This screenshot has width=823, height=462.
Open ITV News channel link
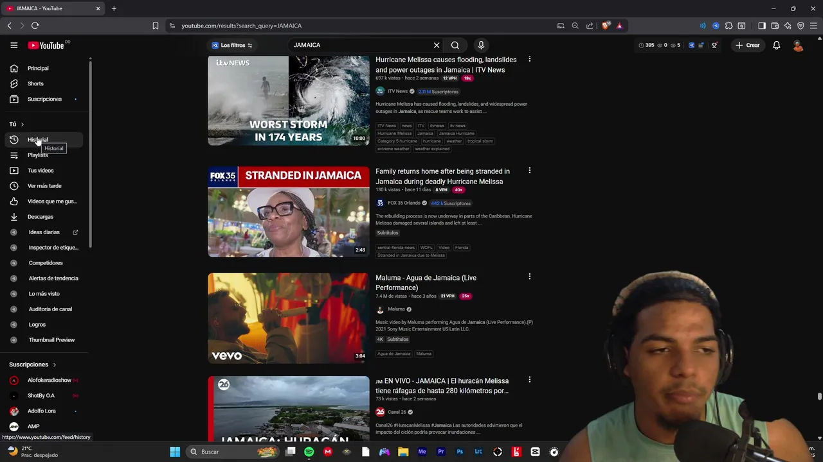(x=397, y=91)
